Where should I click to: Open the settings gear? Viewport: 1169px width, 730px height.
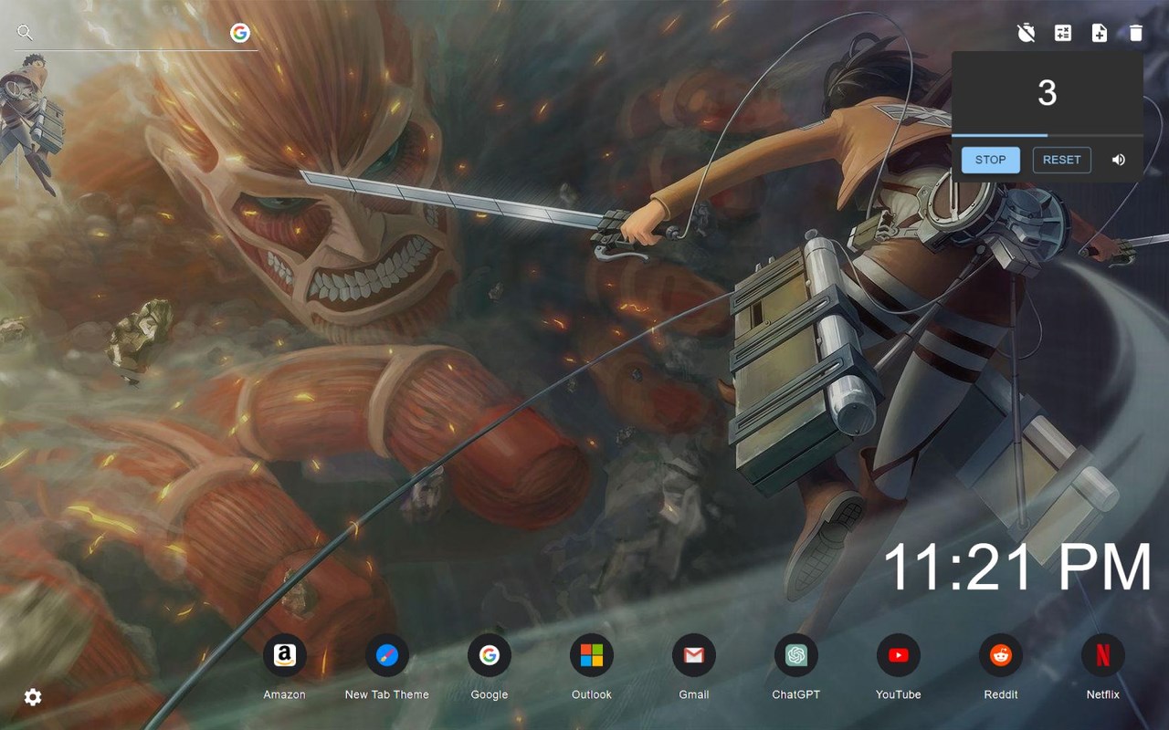[x=33, y=697]
